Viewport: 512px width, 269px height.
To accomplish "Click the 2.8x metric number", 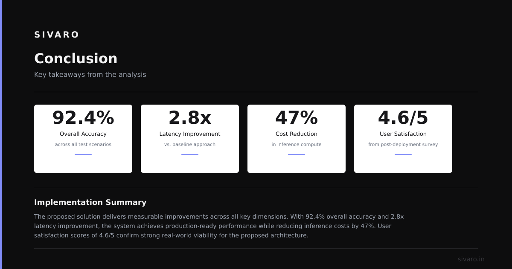I will click(x=190, y=118).
